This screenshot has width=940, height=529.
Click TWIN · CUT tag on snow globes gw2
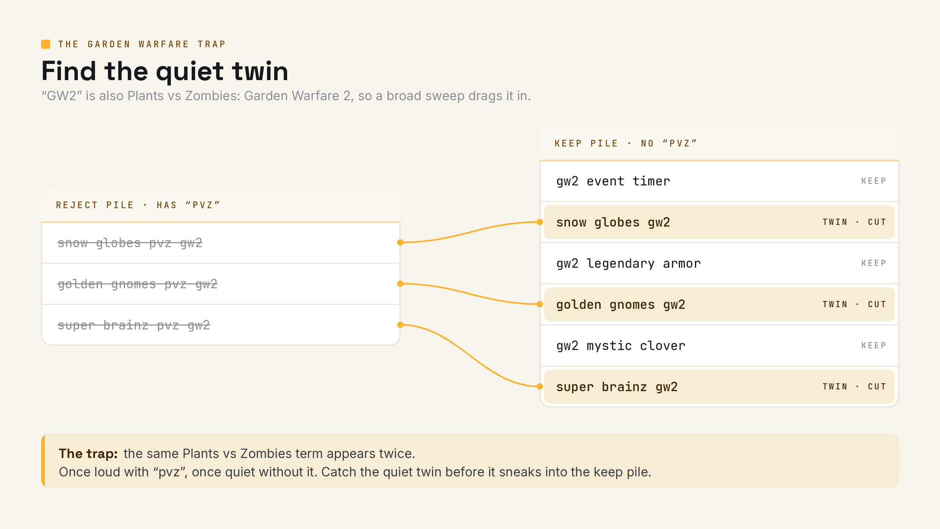pos(854,222)
